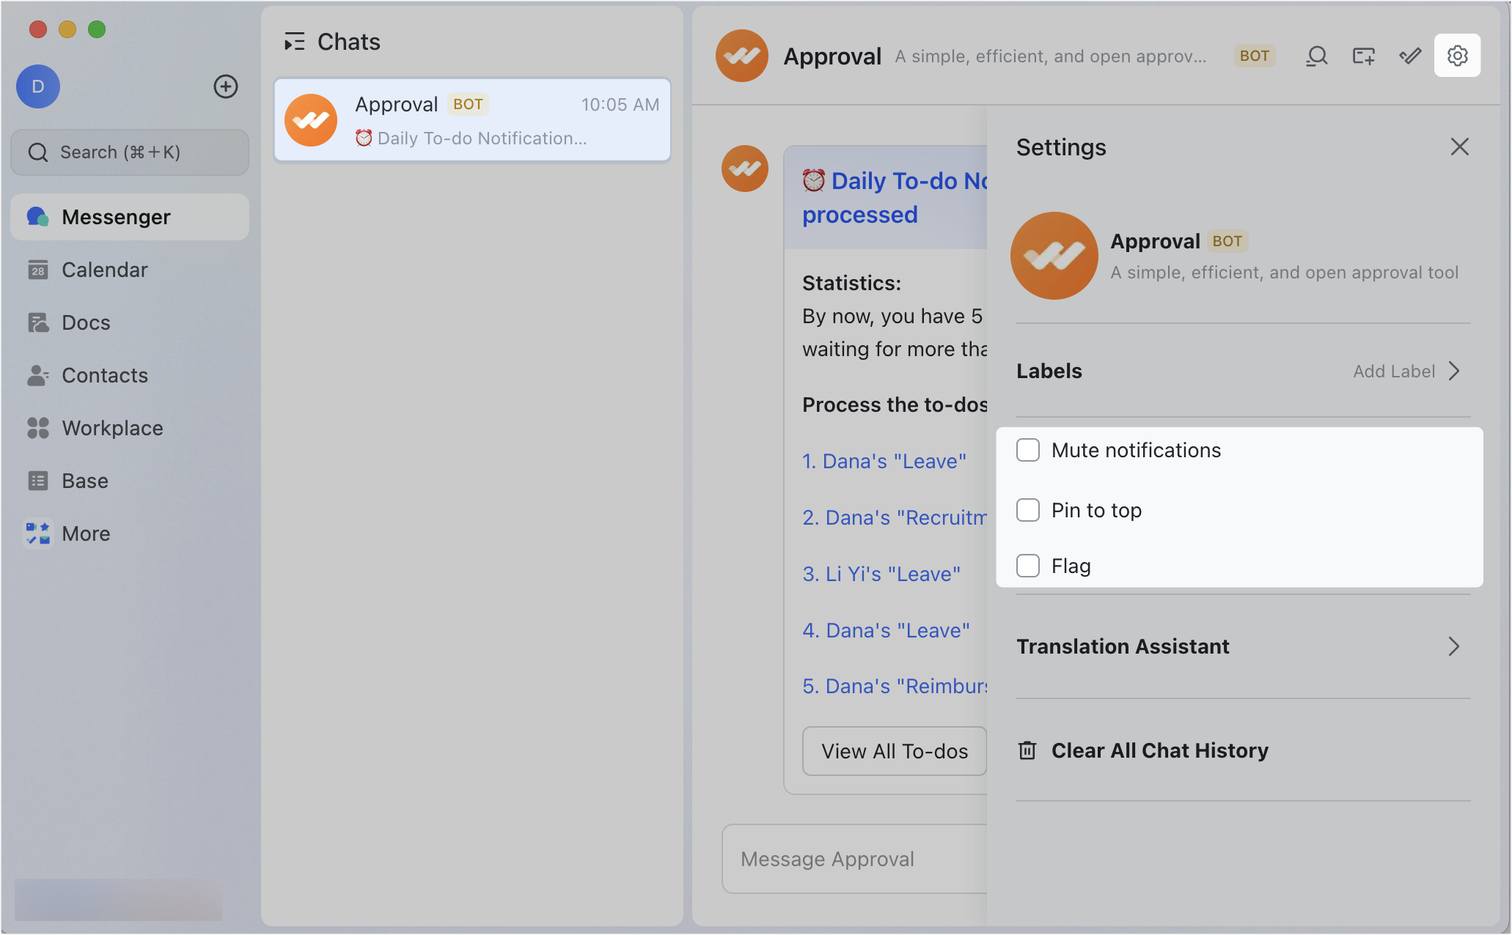This screenshot has width=1512, height=935.
Task: Tick the Flag checkbox
Action: pyautogui.click(x=1028, y=566)
